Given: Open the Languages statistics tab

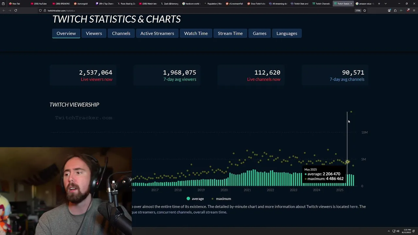Looking at the screenshot, I should [287, 33].
